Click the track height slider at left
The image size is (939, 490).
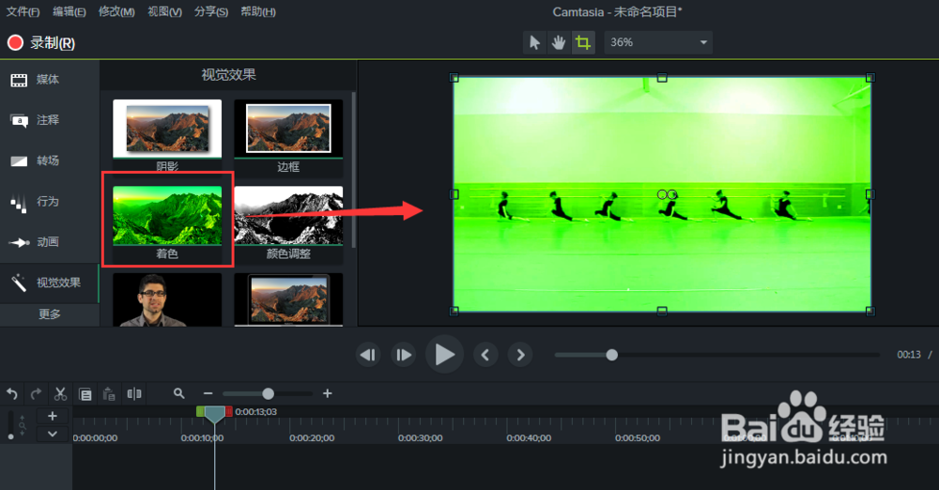tap(10, 424)
